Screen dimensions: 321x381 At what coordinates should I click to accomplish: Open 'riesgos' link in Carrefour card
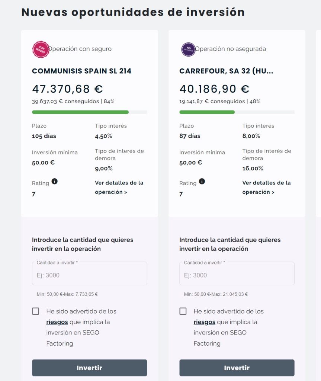(204, 322)
